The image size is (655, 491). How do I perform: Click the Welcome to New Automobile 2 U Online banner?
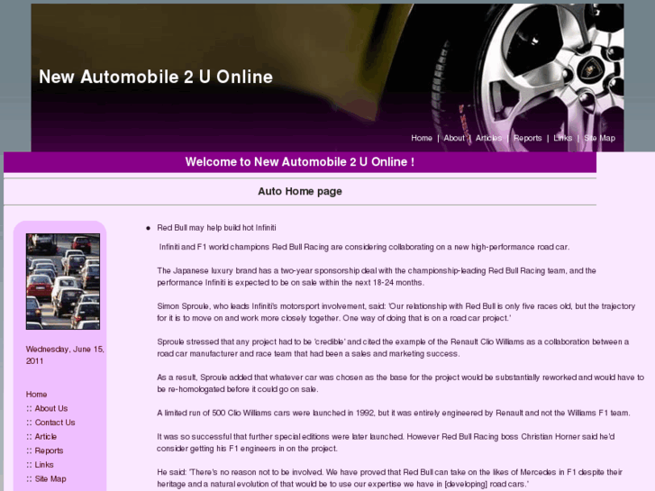pyautogui.click(x=300, y=162)
